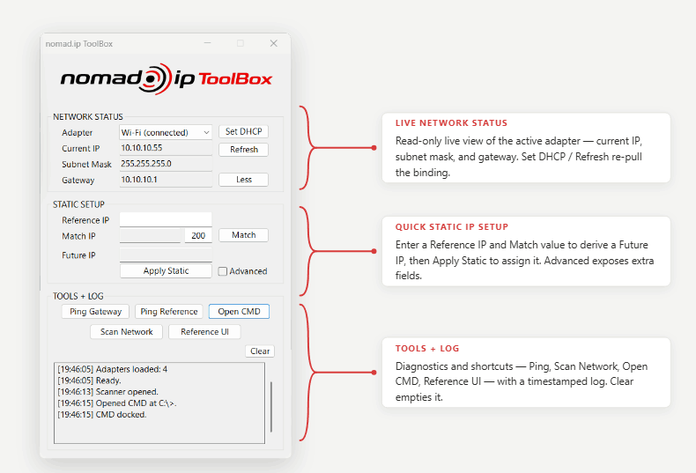696x473 pixels.
Task: Click the 'LIVE NETWORK STATUS' heading
Action: 451,123
